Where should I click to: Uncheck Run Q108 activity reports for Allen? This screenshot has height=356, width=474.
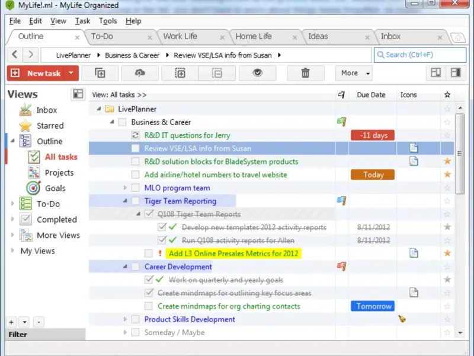coord(162,240)
